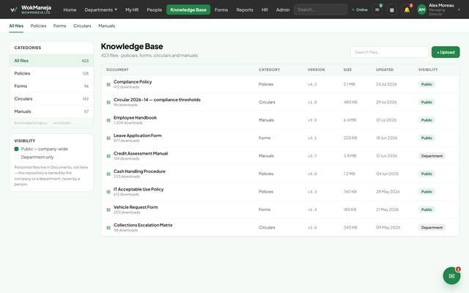The height and width of the screenshot is (293, 469).
Task: Click the file icon beside Credit Assessment Manual
Action: pyautogui.click(x=108, y=156)
